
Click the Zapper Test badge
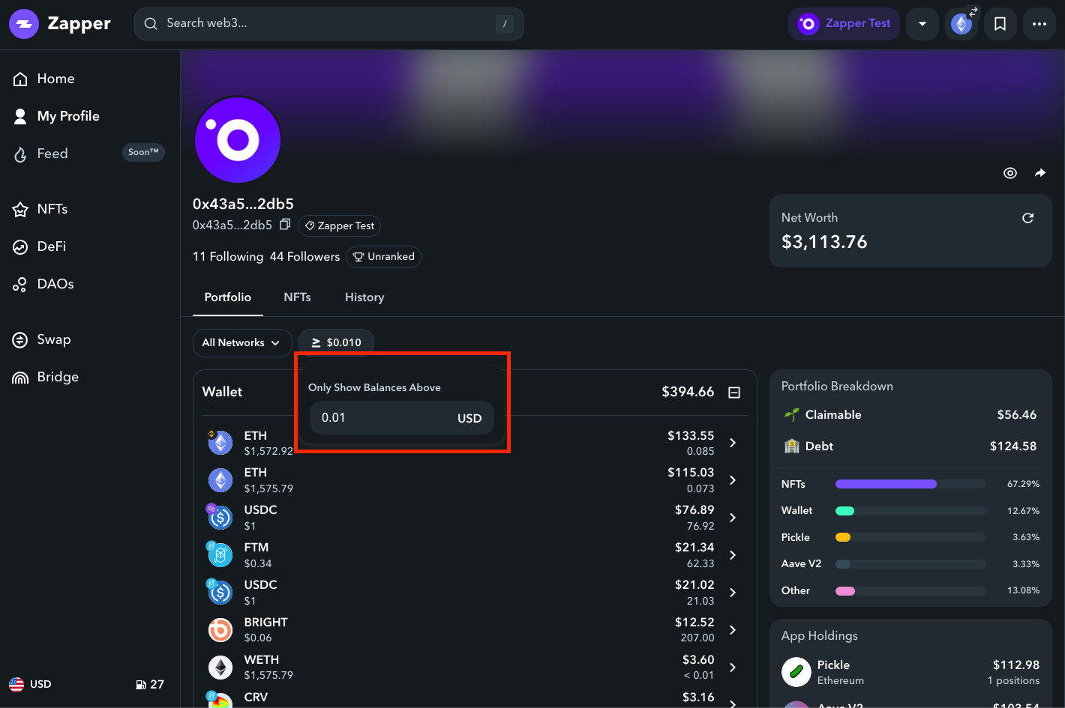click(339, 226)
